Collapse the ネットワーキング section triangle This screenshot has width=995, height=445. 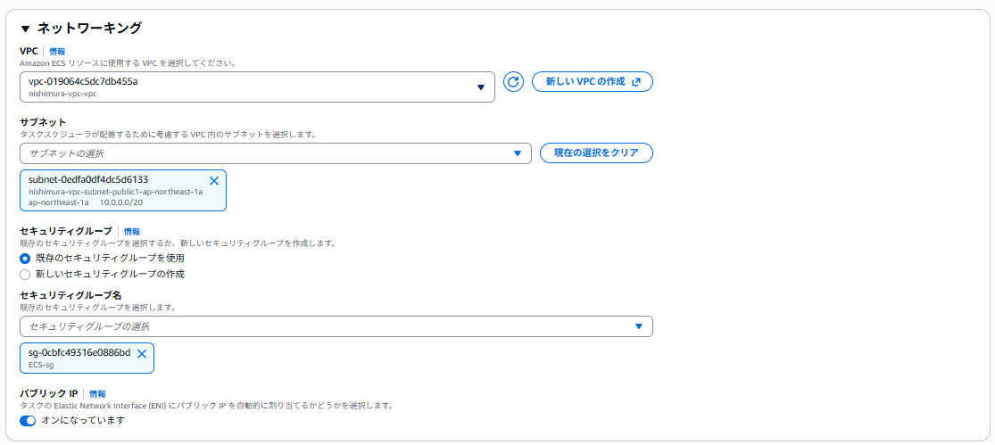pyautogui.click(x=26, y=29)
